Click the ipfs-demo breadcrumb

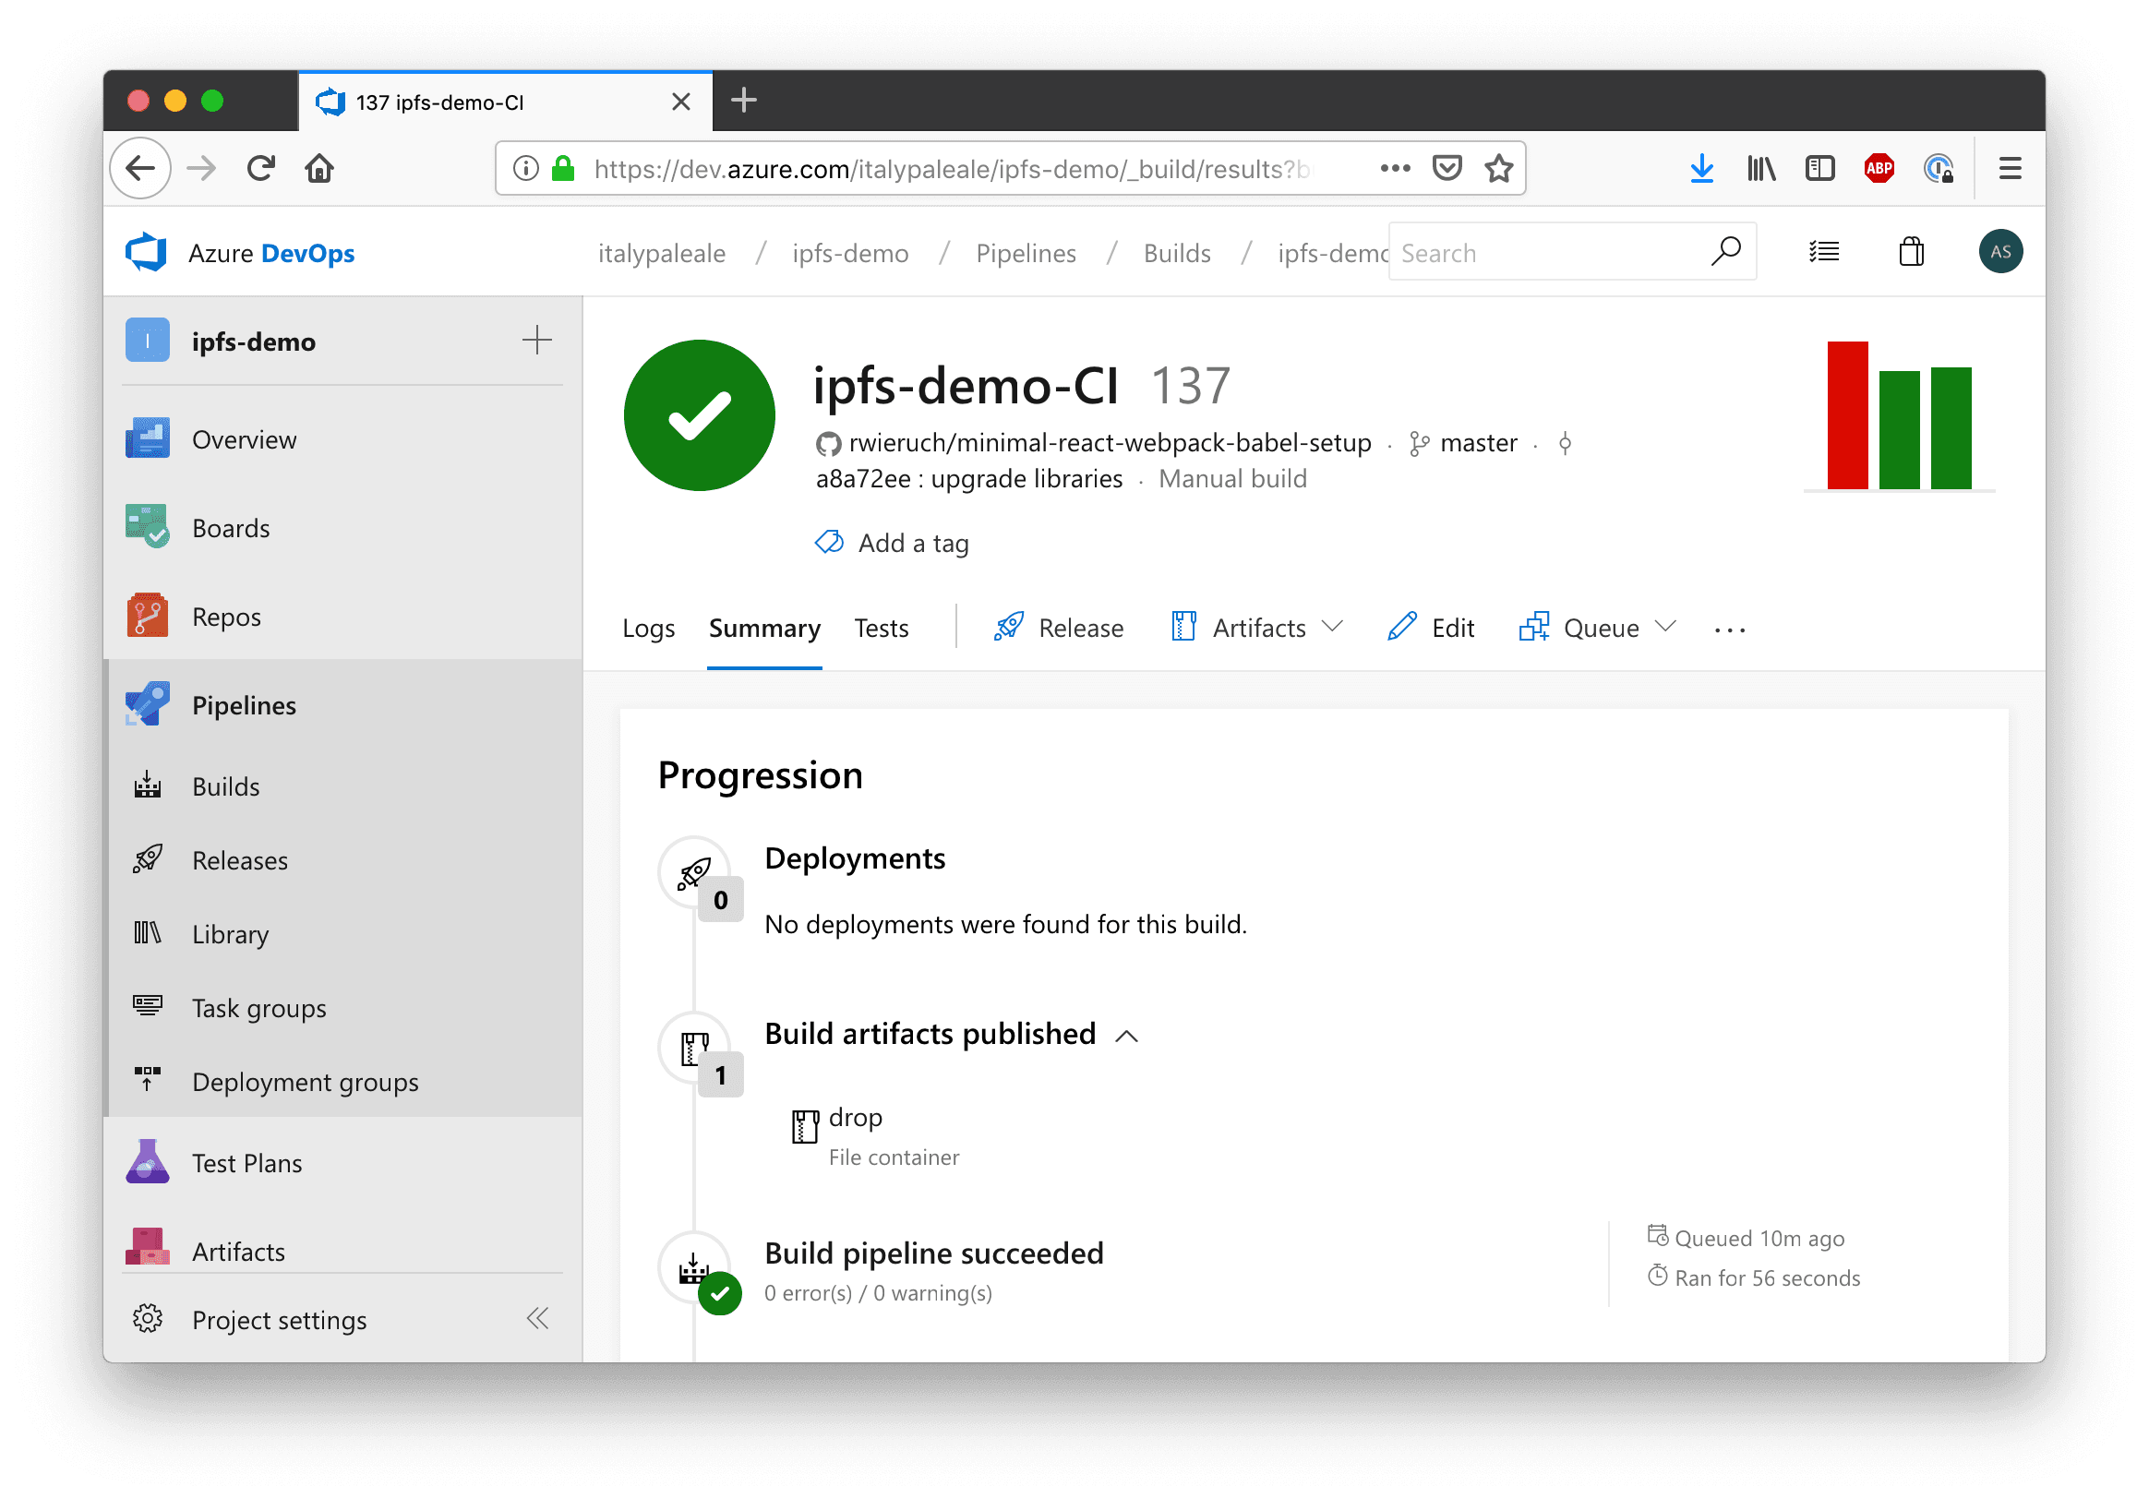[x=850, y=253]
